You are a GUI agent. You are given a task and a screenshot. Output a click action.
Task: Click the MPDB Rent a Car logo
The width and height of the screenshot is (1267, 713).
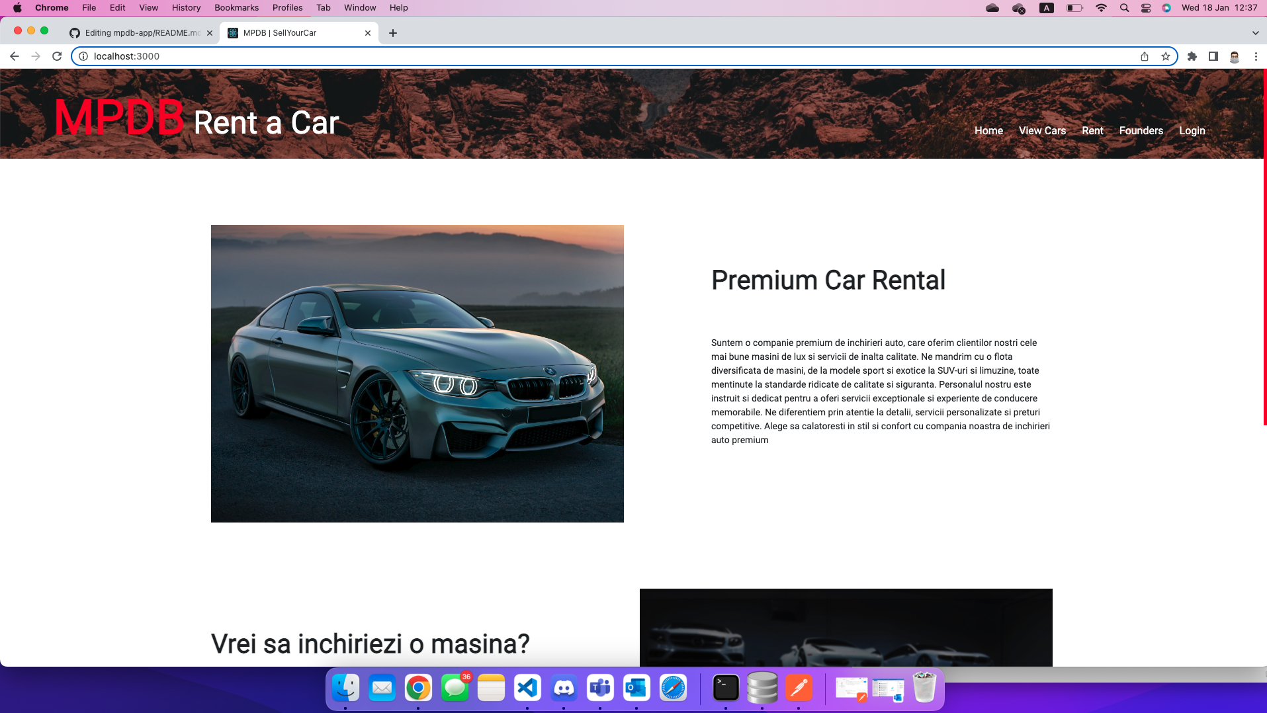197,118
